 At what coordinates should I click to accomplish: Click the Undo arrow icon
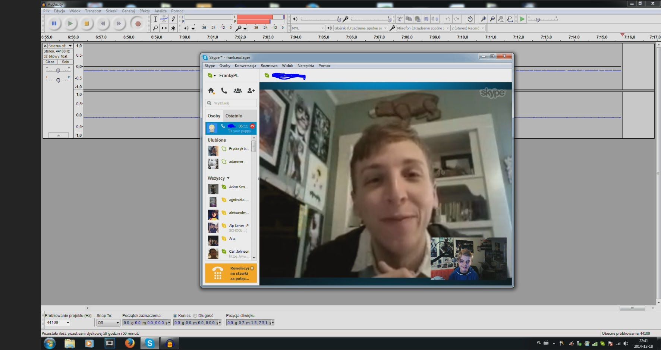(x=448, y=19)
